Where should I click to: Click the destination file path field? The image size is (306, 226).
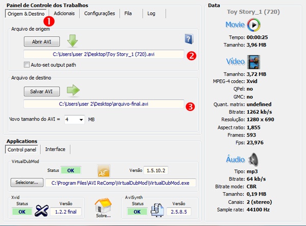pyautogui.click(x=104, y=104)
